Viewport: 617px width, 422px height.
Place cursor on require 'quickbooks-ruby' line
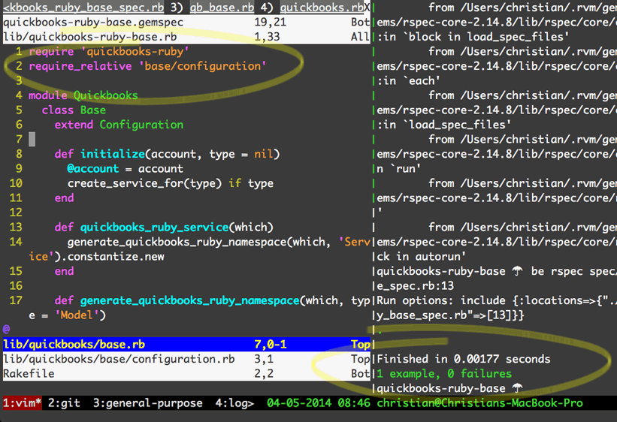[x=109, y=52]
